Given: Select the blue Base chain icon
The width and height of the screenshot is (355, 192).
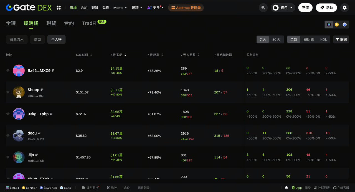Looking at the screenshot, I should click(344, 24).
